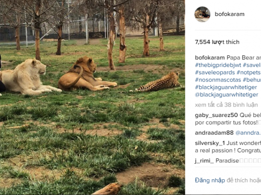Open the #saveleopards hashtag
The height and width of the screenshot is (195, 261).
click(x=215, y=72)
